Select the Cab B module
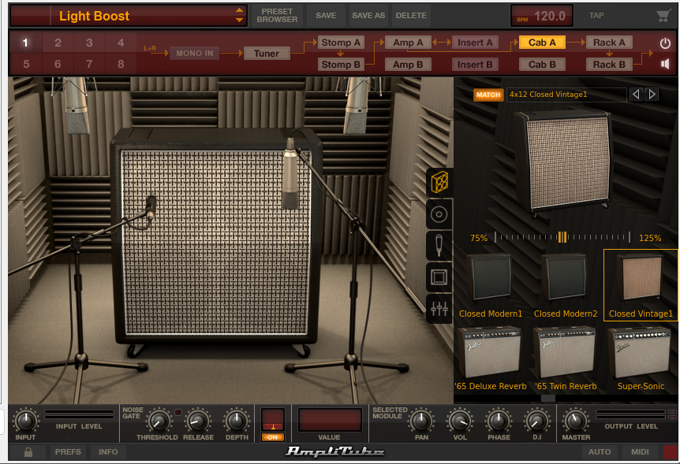Screen dimensions: 680x464 (542, 65)
